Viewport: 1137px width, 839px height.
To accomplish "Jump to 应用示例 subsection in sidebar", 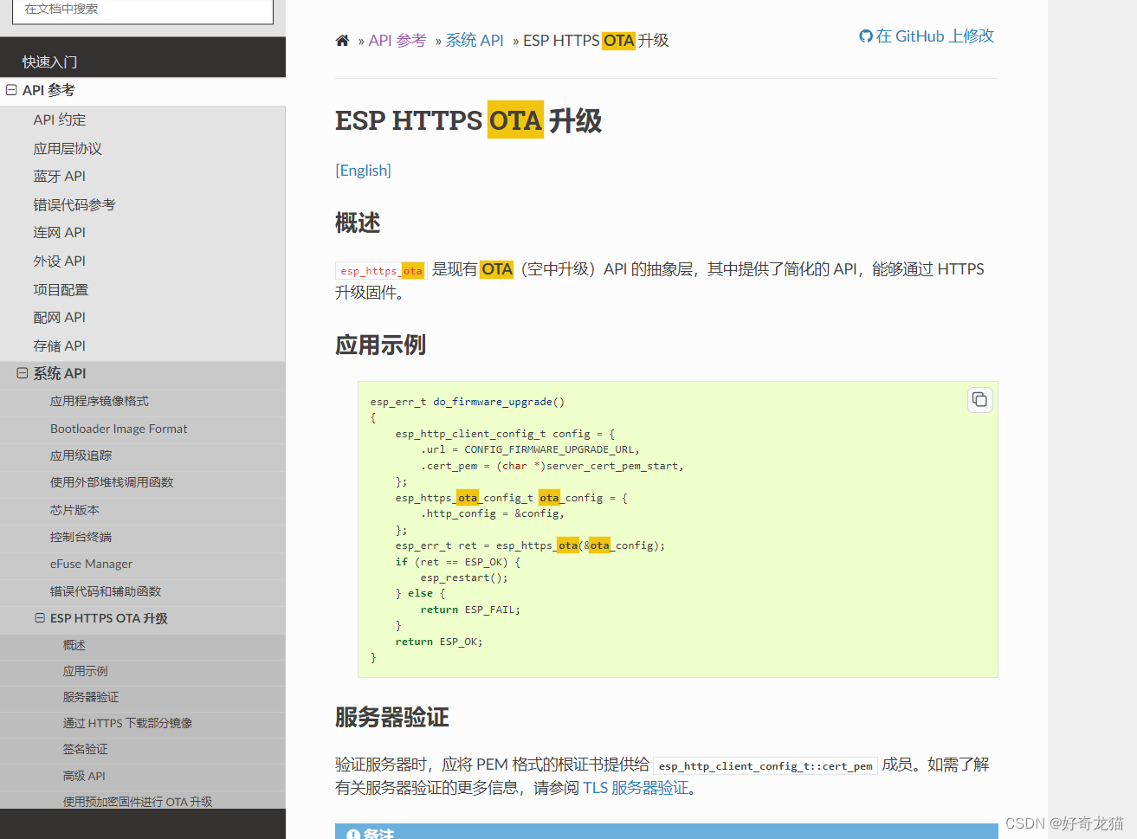I will click(x=86, y=671).
